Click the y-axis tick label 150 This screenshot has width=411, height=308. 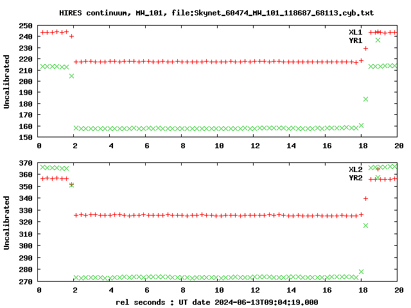click(26, 137)
